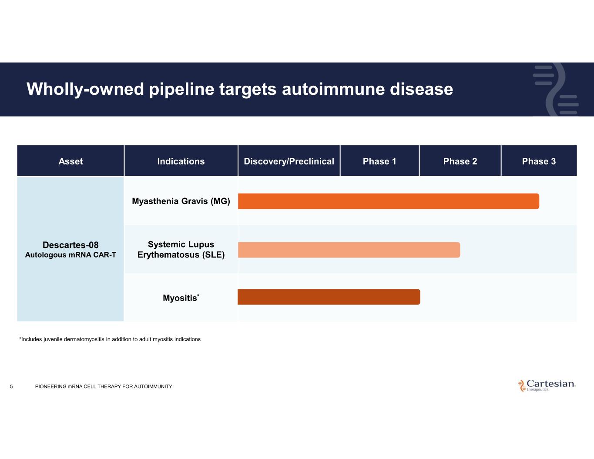Click the Cartesian Therapeutics logo

(547, 385)
